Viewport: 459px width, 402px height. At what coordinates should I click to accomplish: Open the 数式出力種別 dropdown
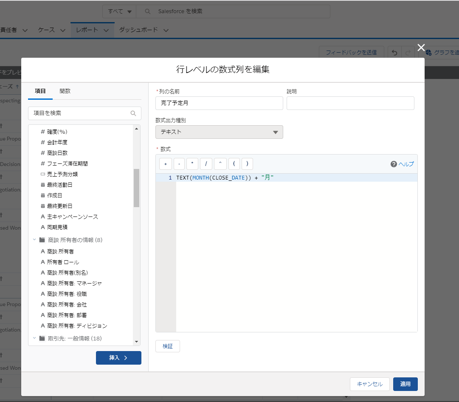pyautogui.click(x=219, y=132)
